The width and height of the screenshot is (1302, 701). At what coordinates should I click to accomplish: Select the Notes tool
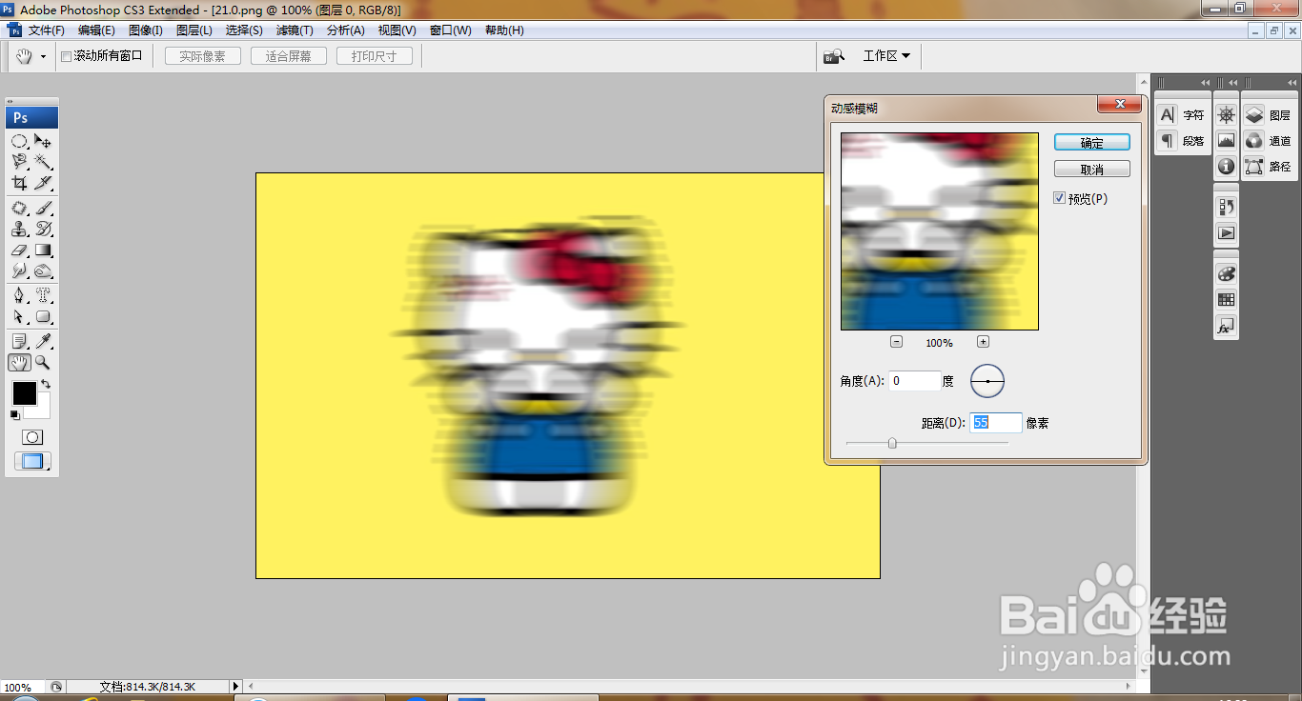click(19, 341)
